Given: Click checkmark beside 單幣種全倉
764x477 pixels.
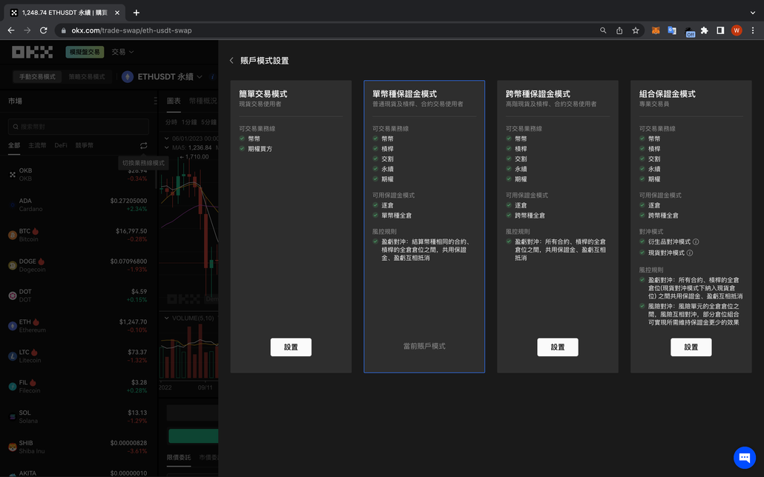Looking at the screenshot, I should 375,215.
